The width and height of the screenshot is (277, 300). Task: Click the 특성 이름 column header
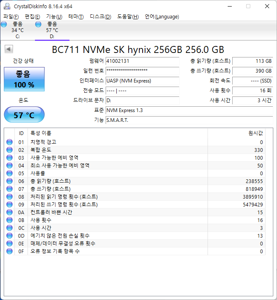coord(118,133)
